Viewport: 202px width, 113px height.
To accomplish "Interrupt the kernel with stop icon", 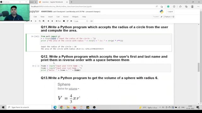I will point(64,21).
